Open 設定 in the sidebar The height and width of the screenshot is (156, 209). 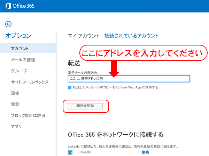pyautogui.click(x=15, y=93)
